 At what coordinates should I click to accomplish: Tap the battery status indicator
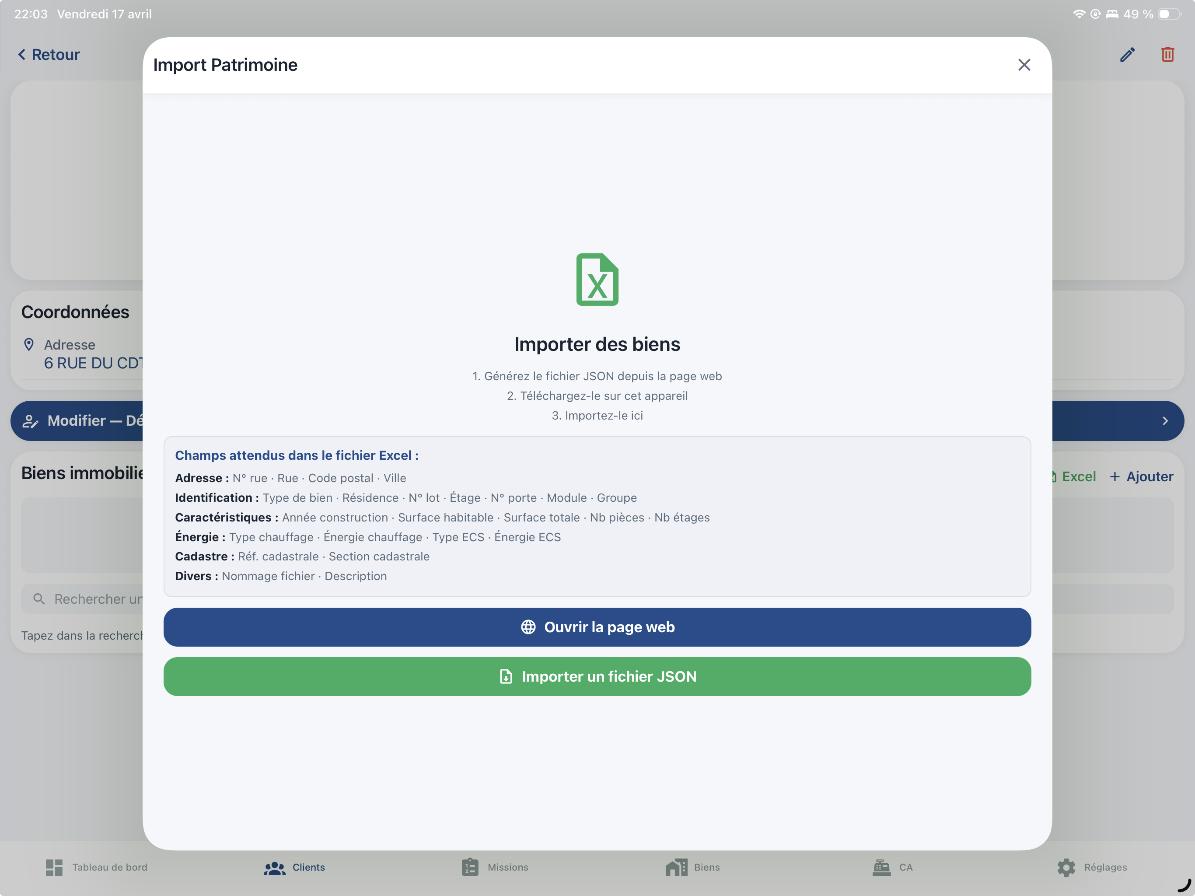(1168, 14)
